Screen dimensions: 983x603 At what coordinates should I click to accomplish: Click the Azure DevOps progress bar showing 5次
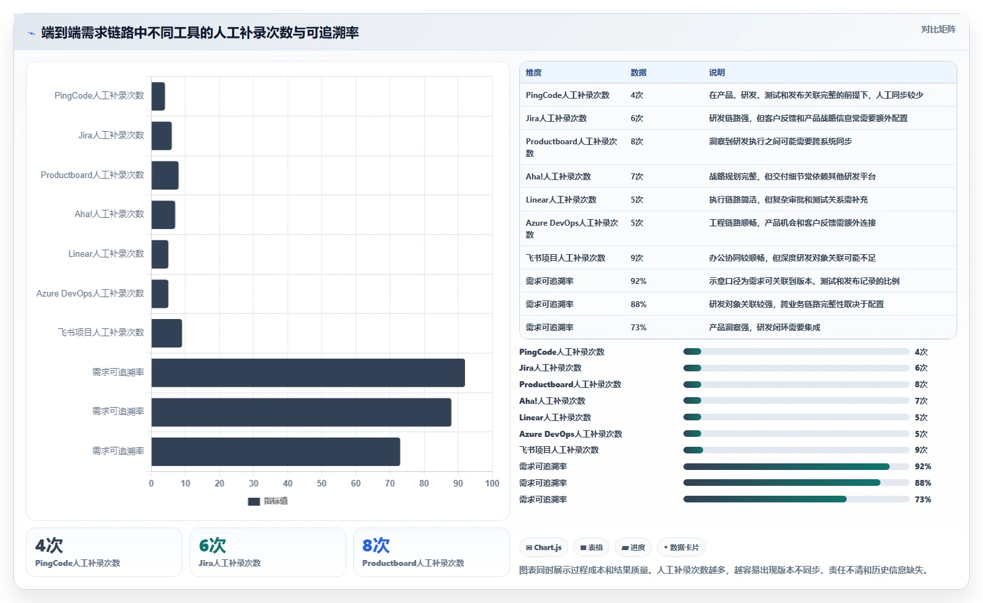(x=796, y=434)
